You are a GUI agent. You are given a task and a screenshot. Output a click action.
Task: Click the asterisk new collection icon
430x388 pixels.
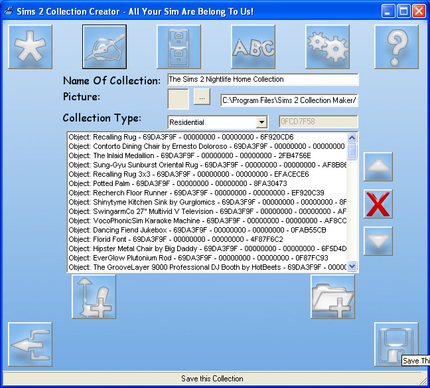pos(30,47)
